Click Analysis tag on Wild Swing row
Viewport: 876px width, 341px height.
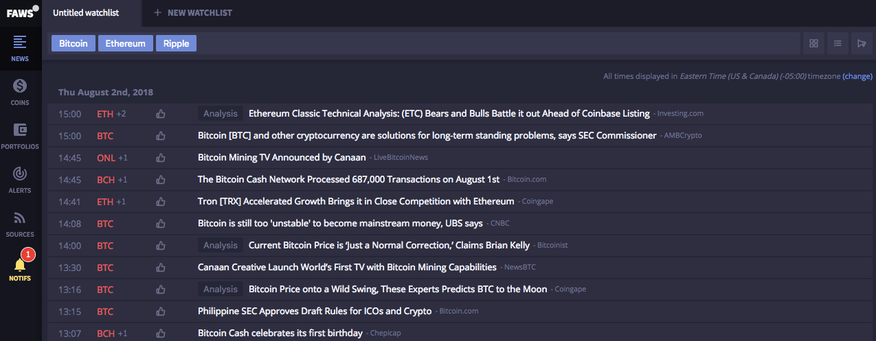pos(221,290)
